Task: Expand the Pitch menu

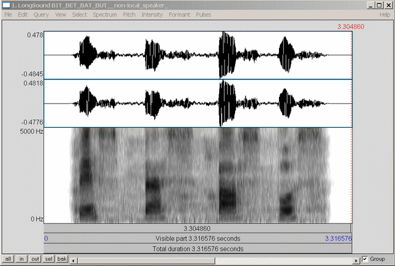Action: click(x=130, y=14)
